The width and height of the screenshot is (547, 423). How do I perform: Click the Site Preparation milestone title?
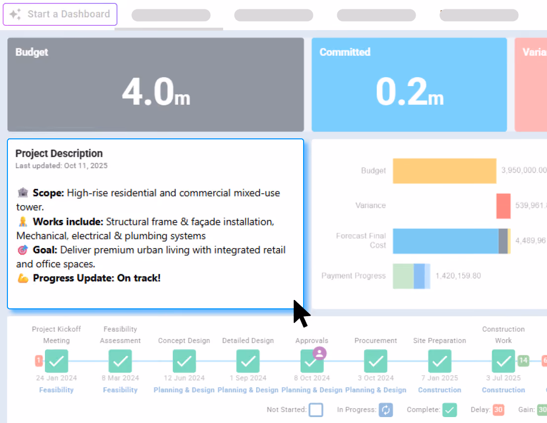coord(439,340)
